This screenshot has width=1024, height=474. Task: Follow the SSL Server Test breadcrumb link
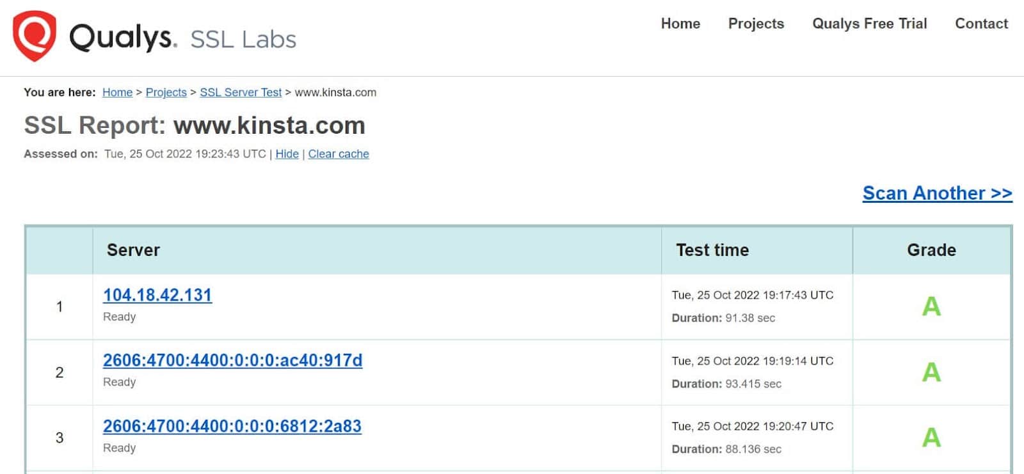(241, 92)
